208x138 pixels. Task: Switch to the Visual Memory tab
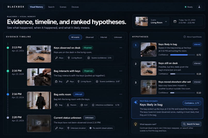coord(36,7)
